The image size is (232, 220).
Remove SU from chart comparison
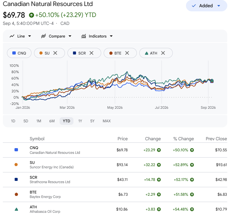(x=55, y=53)
